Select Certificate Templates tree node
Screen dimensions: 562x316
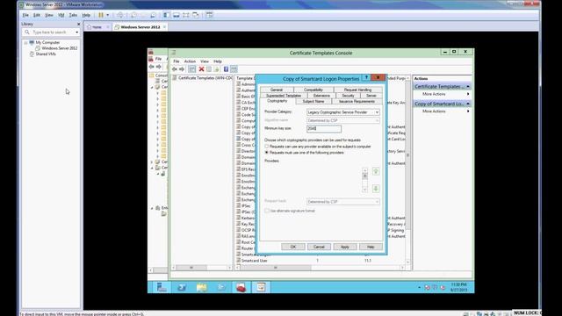point(203,78)
